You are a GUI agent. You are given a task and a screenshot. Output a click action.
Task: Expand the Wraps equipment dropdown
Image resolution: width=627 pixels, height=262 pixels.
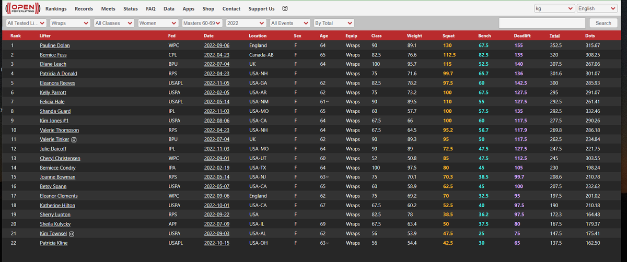(x=70, y=23)
